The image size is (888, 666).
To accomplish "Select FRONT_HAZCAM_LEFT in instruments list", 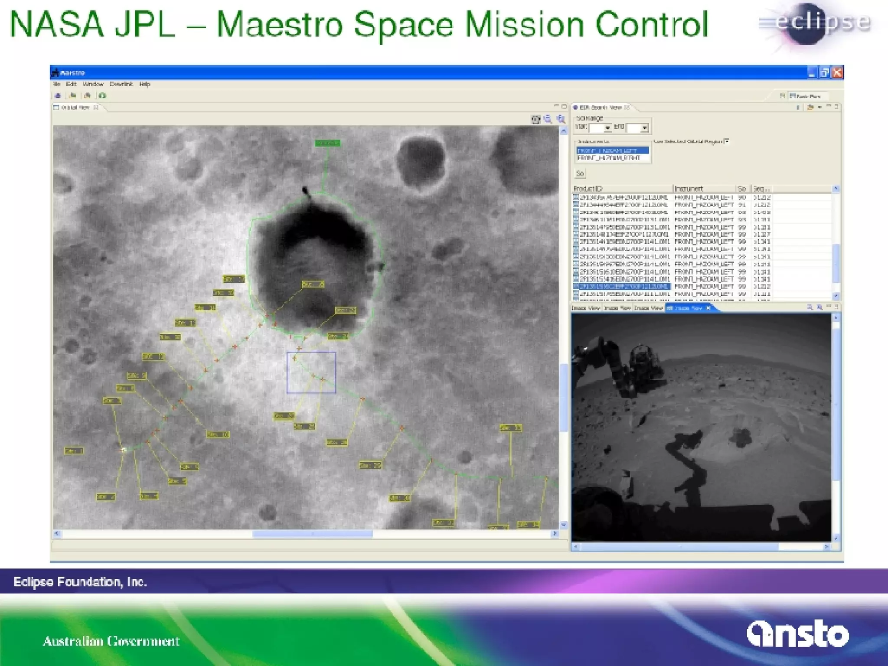I will point(612,150).
